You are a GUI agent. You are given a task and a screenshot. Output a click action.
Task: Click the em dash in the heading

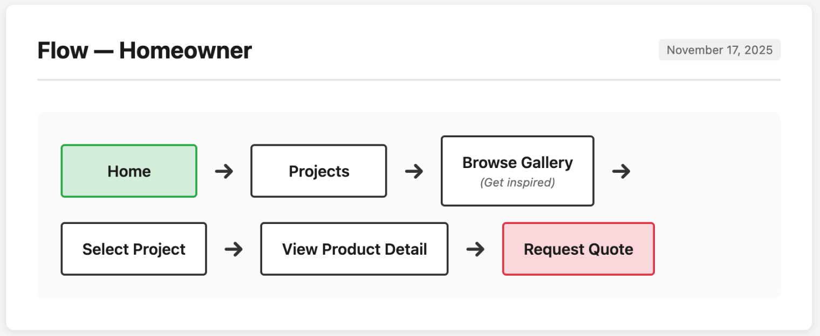tap(104, 51)
